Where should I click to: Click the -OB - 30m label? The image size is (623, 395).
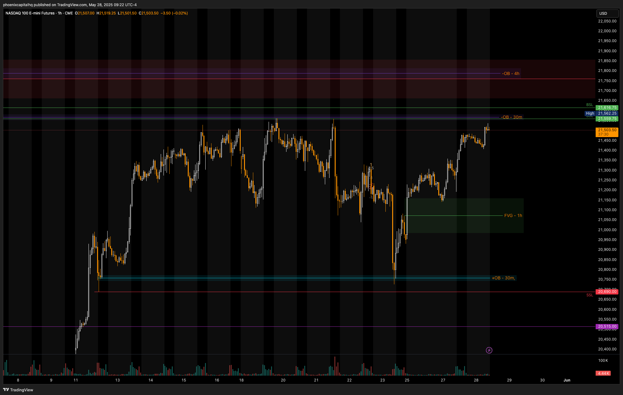(511, 117)
